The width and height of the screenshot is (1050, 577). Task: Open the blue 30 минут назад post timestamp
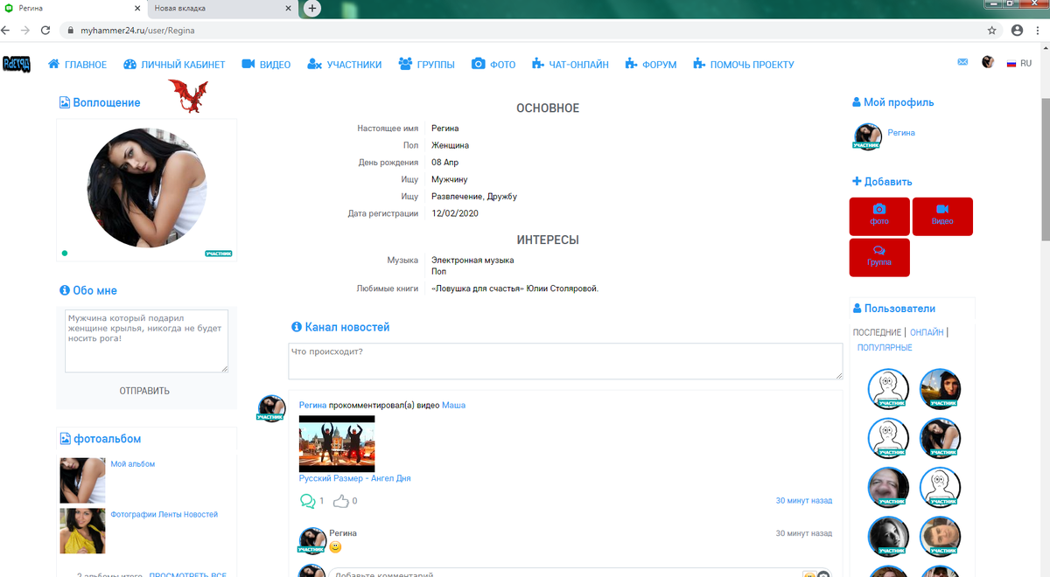click(x=804, y=501)
